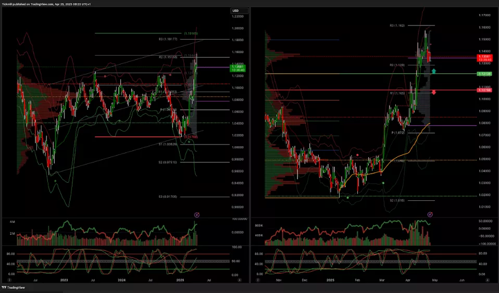
Task: Select the red down-arrow marker on right chart
Action: click(x=434, y=92)
